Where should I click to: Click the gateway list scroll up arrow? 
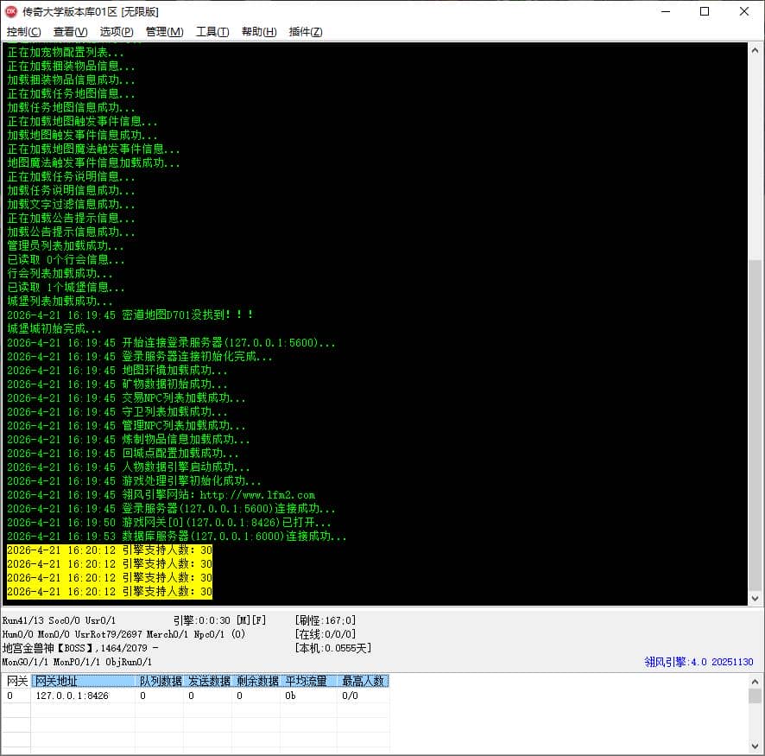755,682
